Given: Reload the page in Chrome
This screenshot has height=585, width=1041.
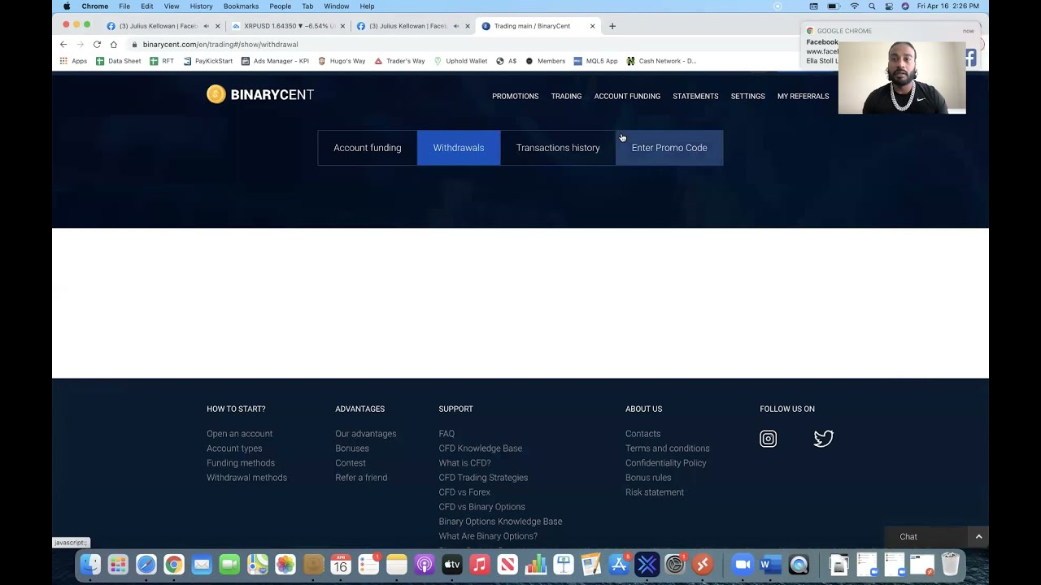Looking at the screenshot, I should click(97, 45).
